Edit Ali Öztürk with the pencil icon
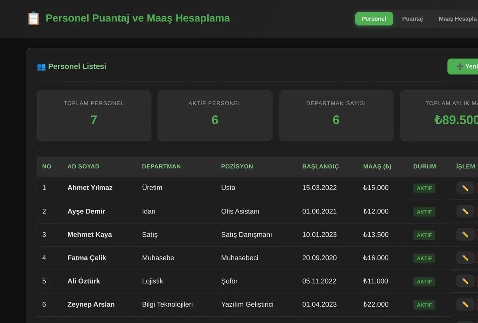Screen dimensions: 478x323 point(465,281)
